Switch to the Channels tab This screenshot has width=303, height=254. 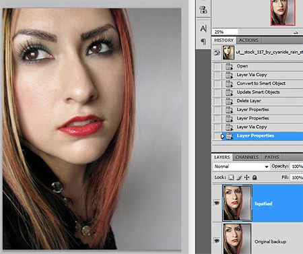(x=247, y=157)
